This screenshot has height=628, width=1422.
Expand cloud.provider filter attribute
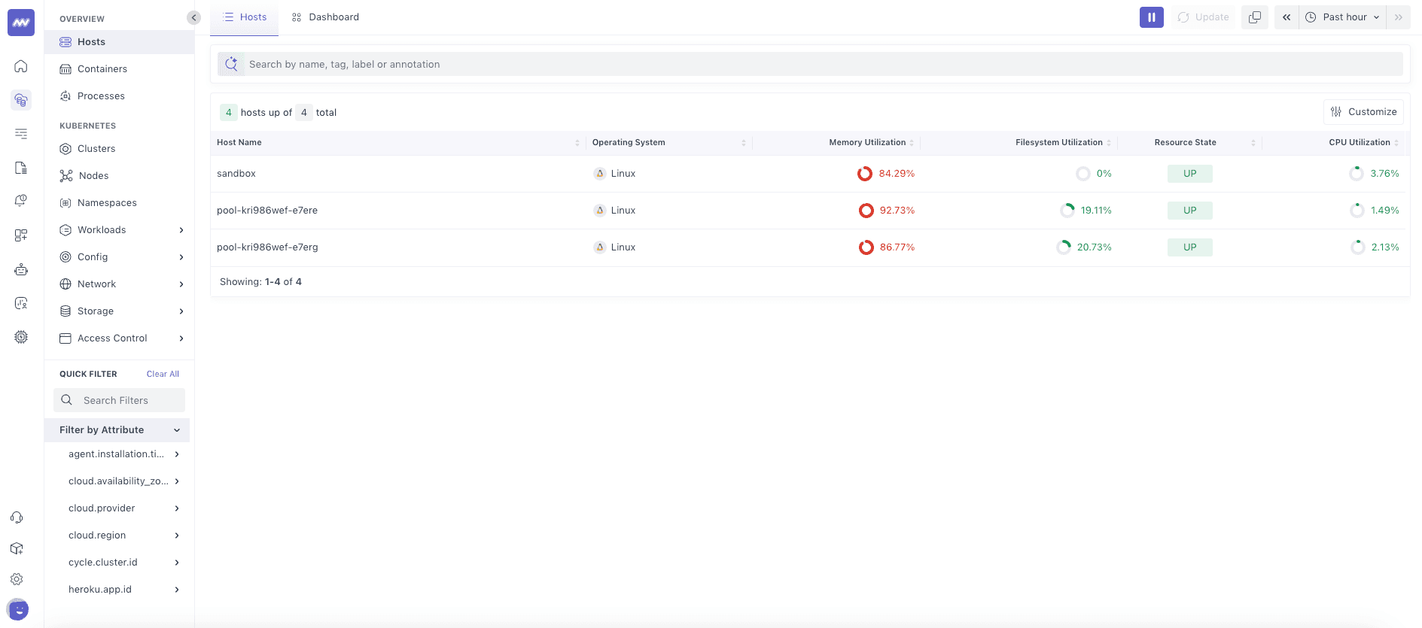(177, 508)
